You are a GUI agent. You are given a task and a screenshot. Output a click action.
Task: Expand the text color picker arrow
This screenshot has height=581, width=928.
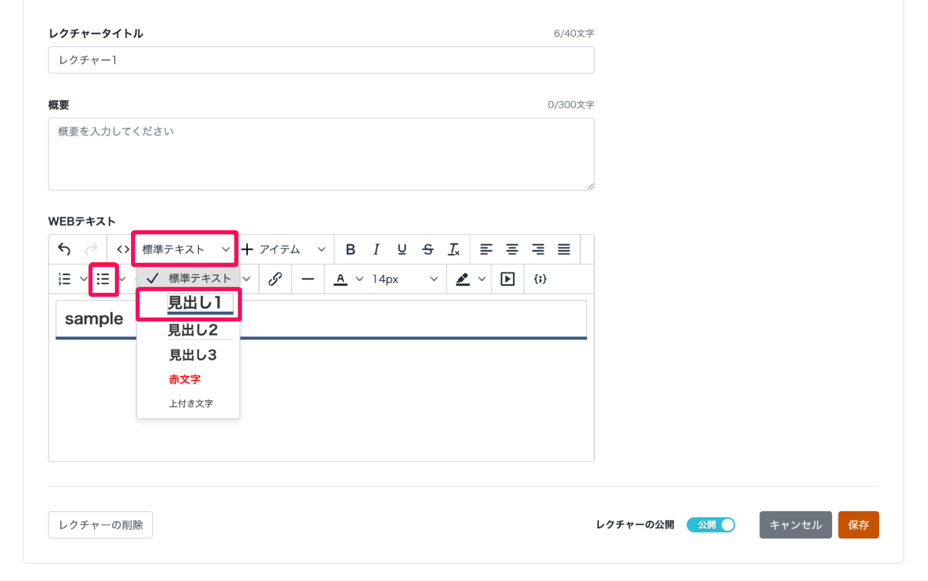(360, 279)
